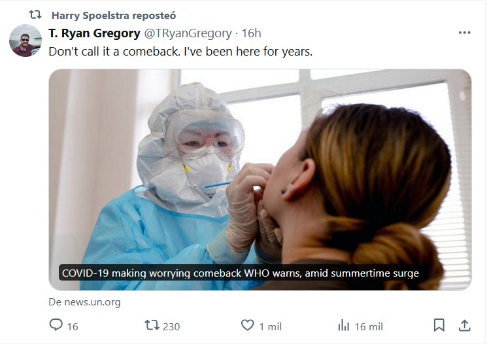Screen dimensions: 489x344
Task: Visit the news.un.org source link
Action: pyautogui.click(x=84, y=302)
